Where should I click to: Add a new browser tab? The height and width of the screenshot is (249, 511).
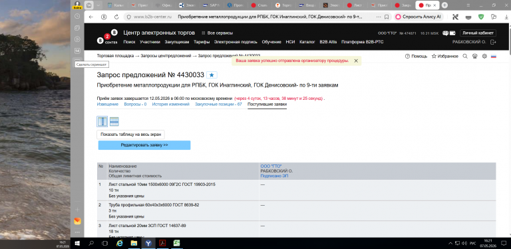point(444,5)
